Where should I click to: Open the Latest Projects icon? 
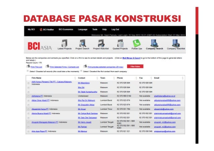click(64, 43)
